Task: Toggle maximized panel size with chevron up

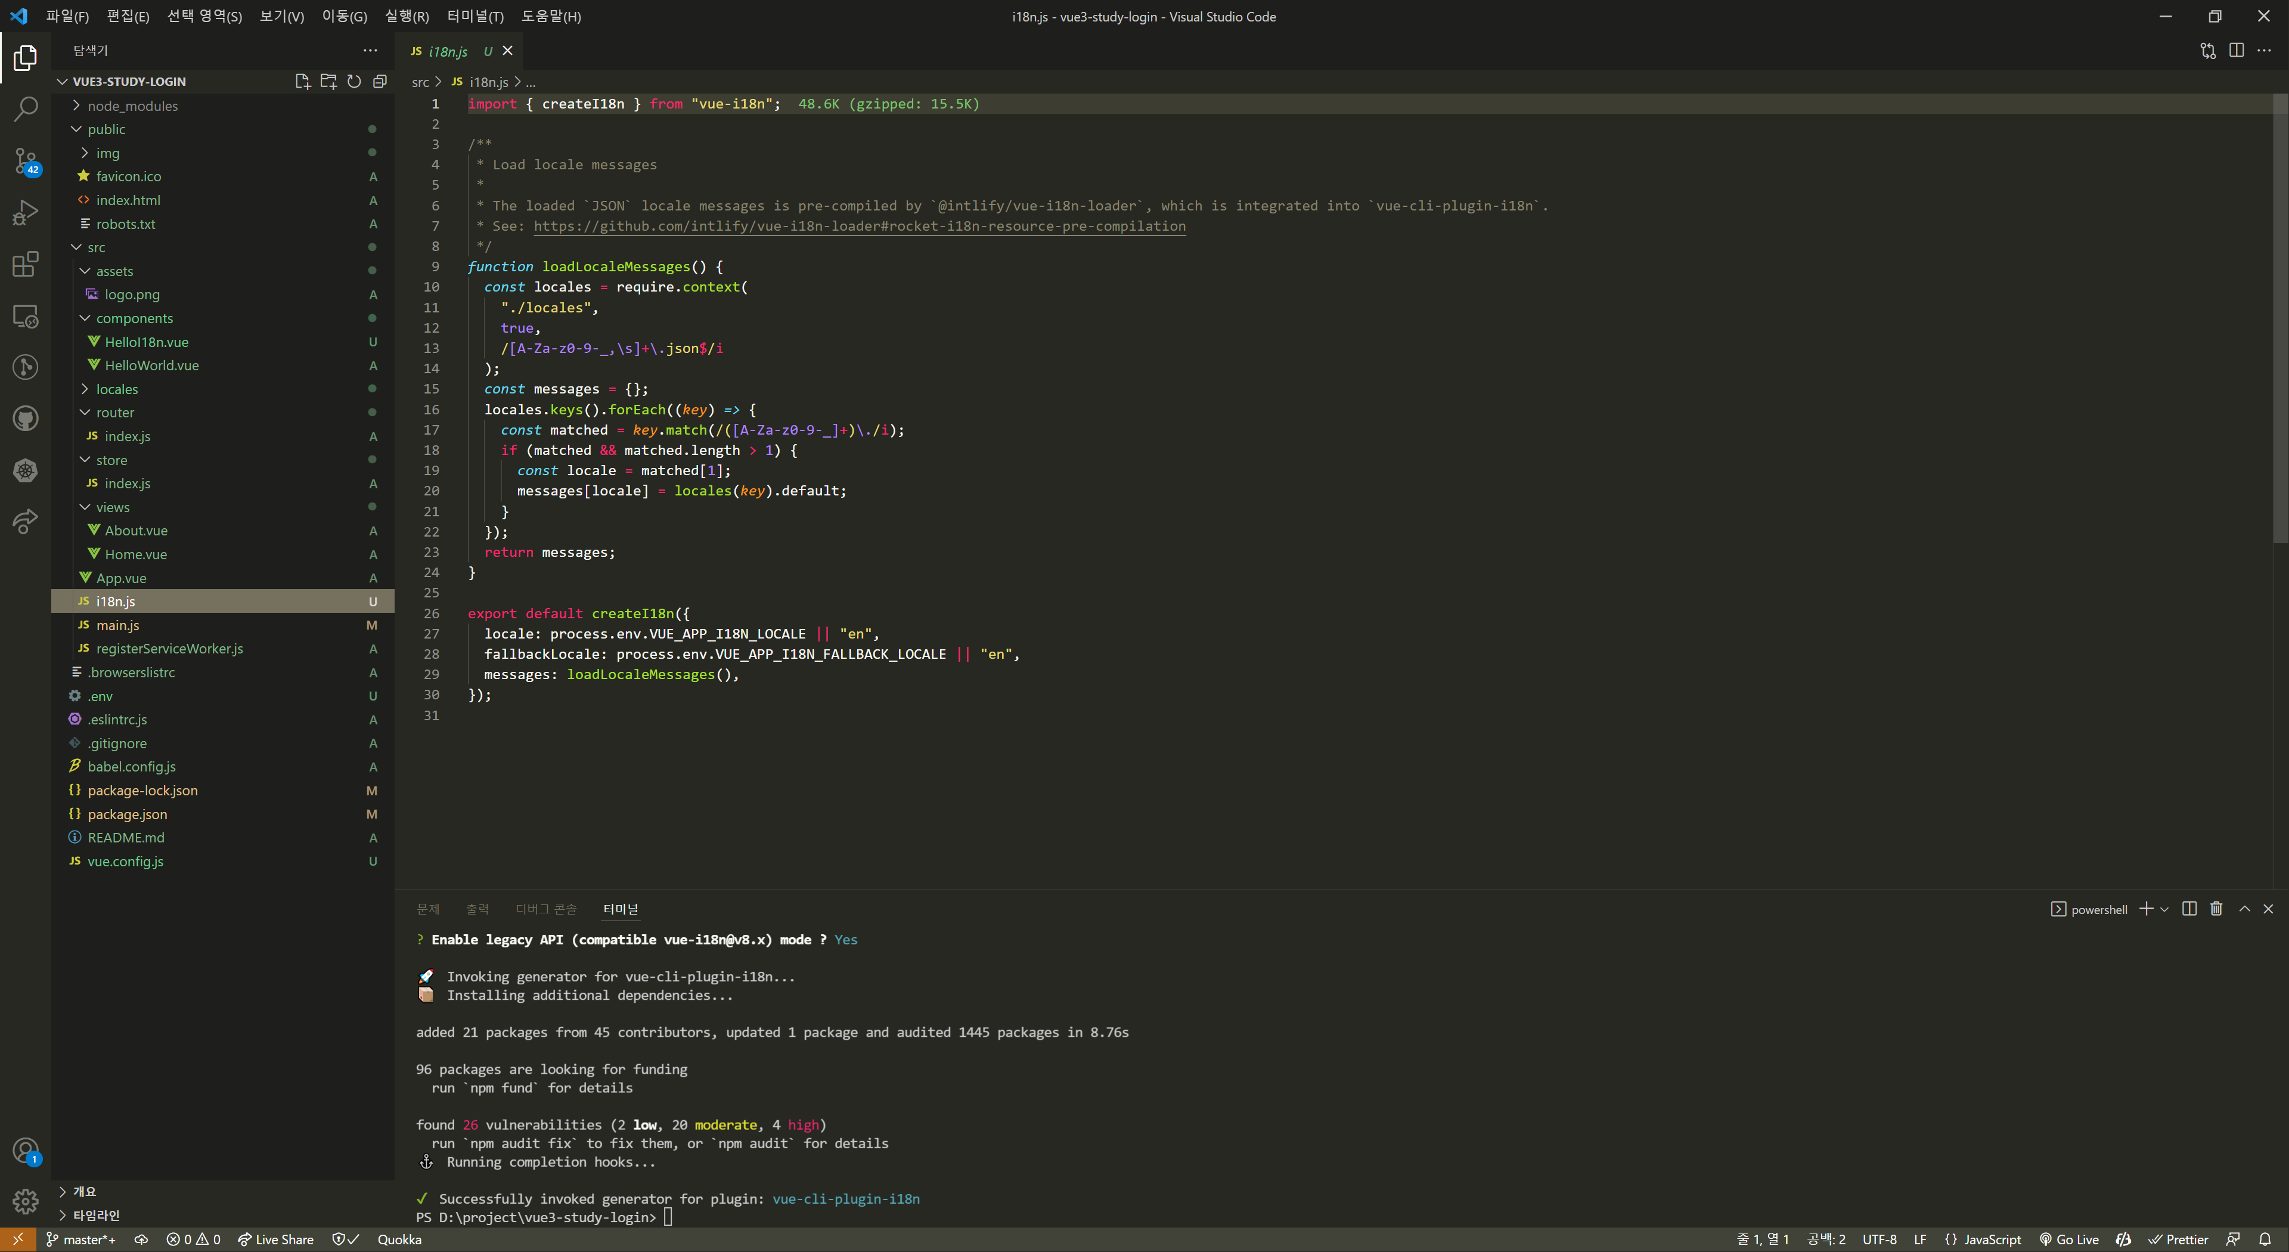Action: coord(2244,908)
